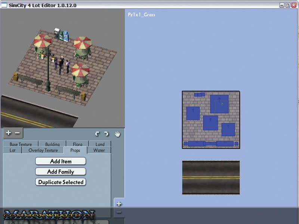The height and width of the screenshot is (224, 299).
Task: Select the hand pan tool
Action: tap(117, 134)
